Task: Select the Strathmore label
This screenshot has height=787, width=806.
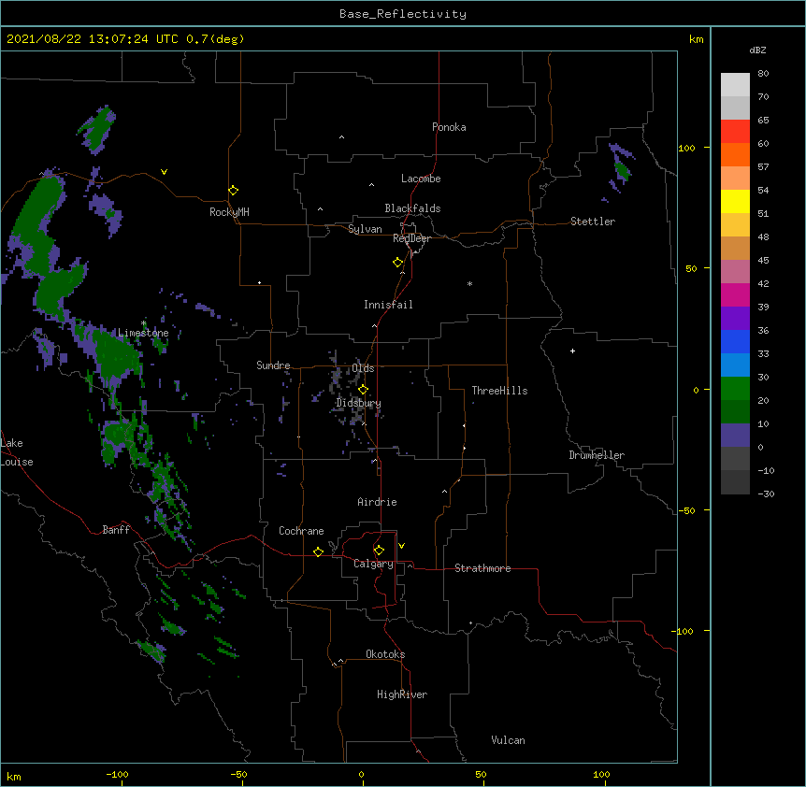Action: tap(482, 568)
